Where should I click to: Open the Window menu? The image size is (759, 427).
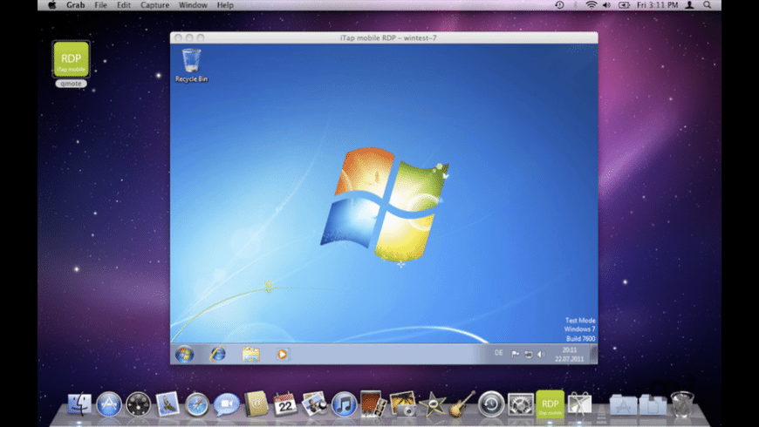click(193, 5)
